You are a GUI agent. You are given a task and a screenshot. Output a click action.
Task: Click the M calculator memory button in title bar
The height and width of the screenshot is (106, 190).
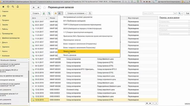144,2
